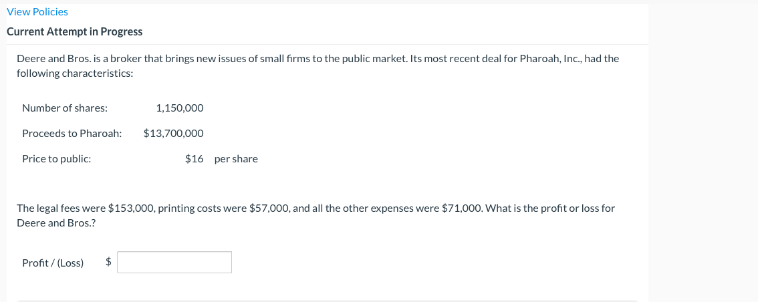Click the Profit / (Loss) label

click(x=53, y=263)
